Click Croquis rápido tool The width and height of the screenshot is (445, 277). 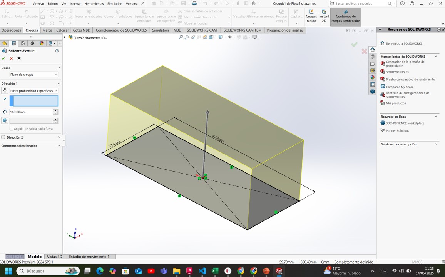(311, 16)
